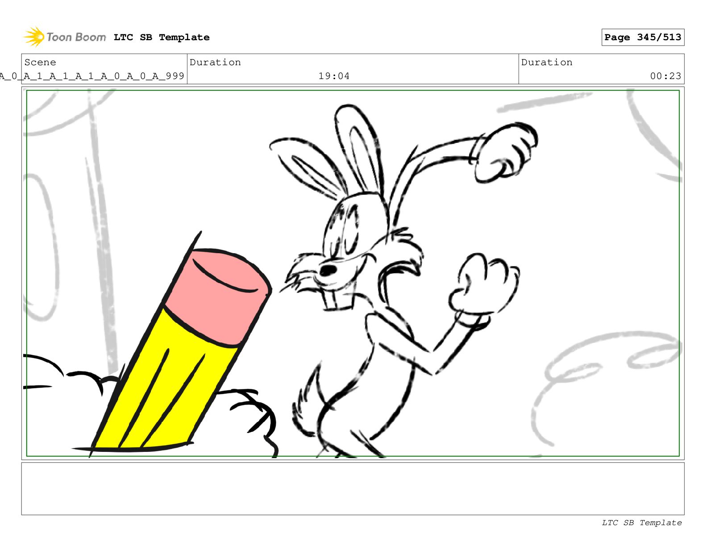Click the 'Page 345/513' box
This screenshot has height=547, width=706.
643,38
